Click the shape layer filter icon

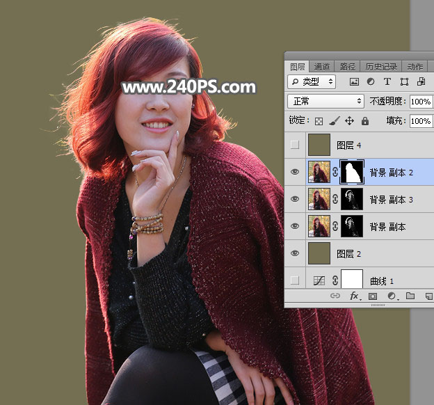pos(403,82)
